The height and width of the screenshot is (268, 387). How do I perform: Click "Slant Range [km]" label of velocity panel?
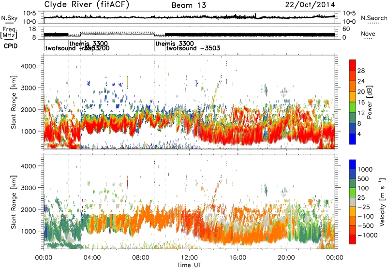pos(14,202)
